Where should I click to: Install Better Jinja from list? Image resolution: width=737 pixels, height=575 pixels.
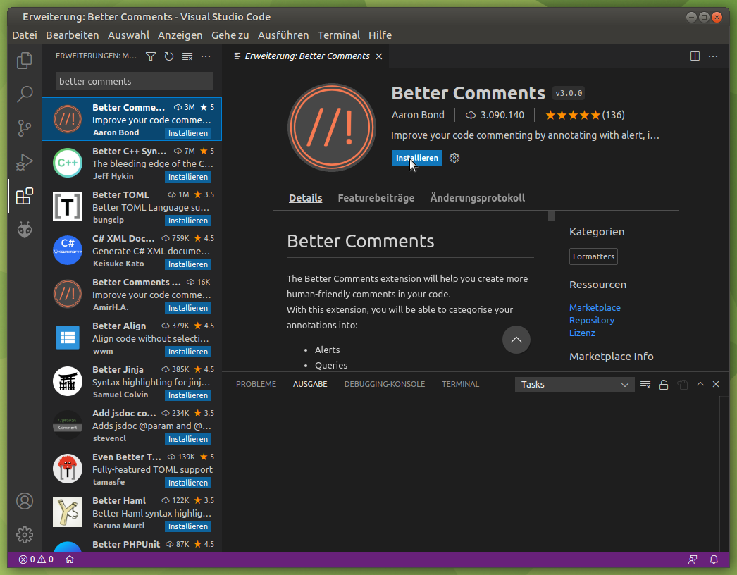pos(188,395)
